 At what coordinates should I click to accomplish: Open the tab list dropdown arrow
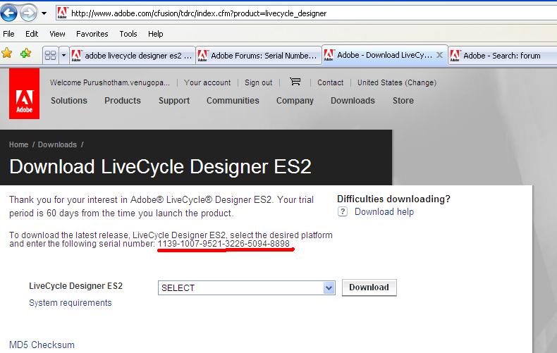tap(63, 56)
